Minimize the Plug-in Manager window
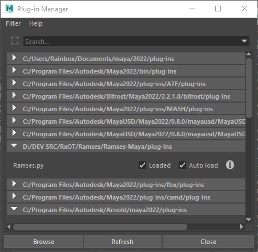Screen dimensions: 258x252 [192, 9]
